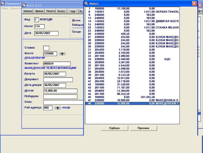Select highlighted row 48 МАКЕДОНСКИ Т

click(132, 103)
